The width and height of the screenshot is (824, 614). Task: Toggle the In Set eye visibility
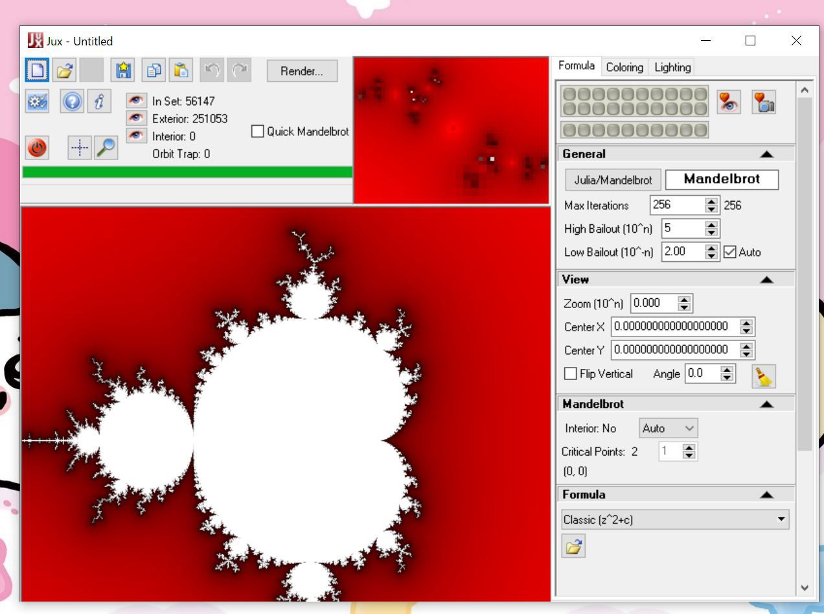pyautogui.click(x=135, y=100)
